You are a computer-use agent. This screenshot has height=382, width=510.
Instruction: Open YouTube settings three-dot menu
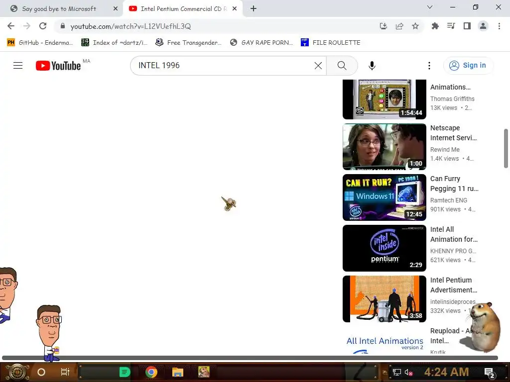click(x=429, y=66)
